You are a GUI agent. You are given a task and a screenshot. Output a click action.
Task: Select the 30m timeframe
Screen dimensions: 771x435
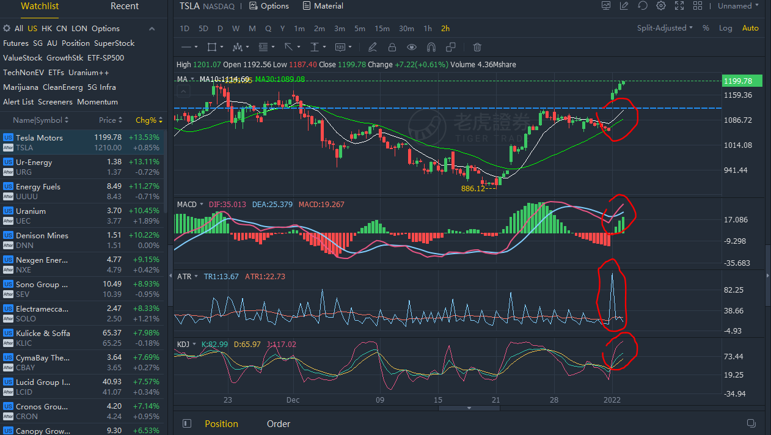(406, 29)
